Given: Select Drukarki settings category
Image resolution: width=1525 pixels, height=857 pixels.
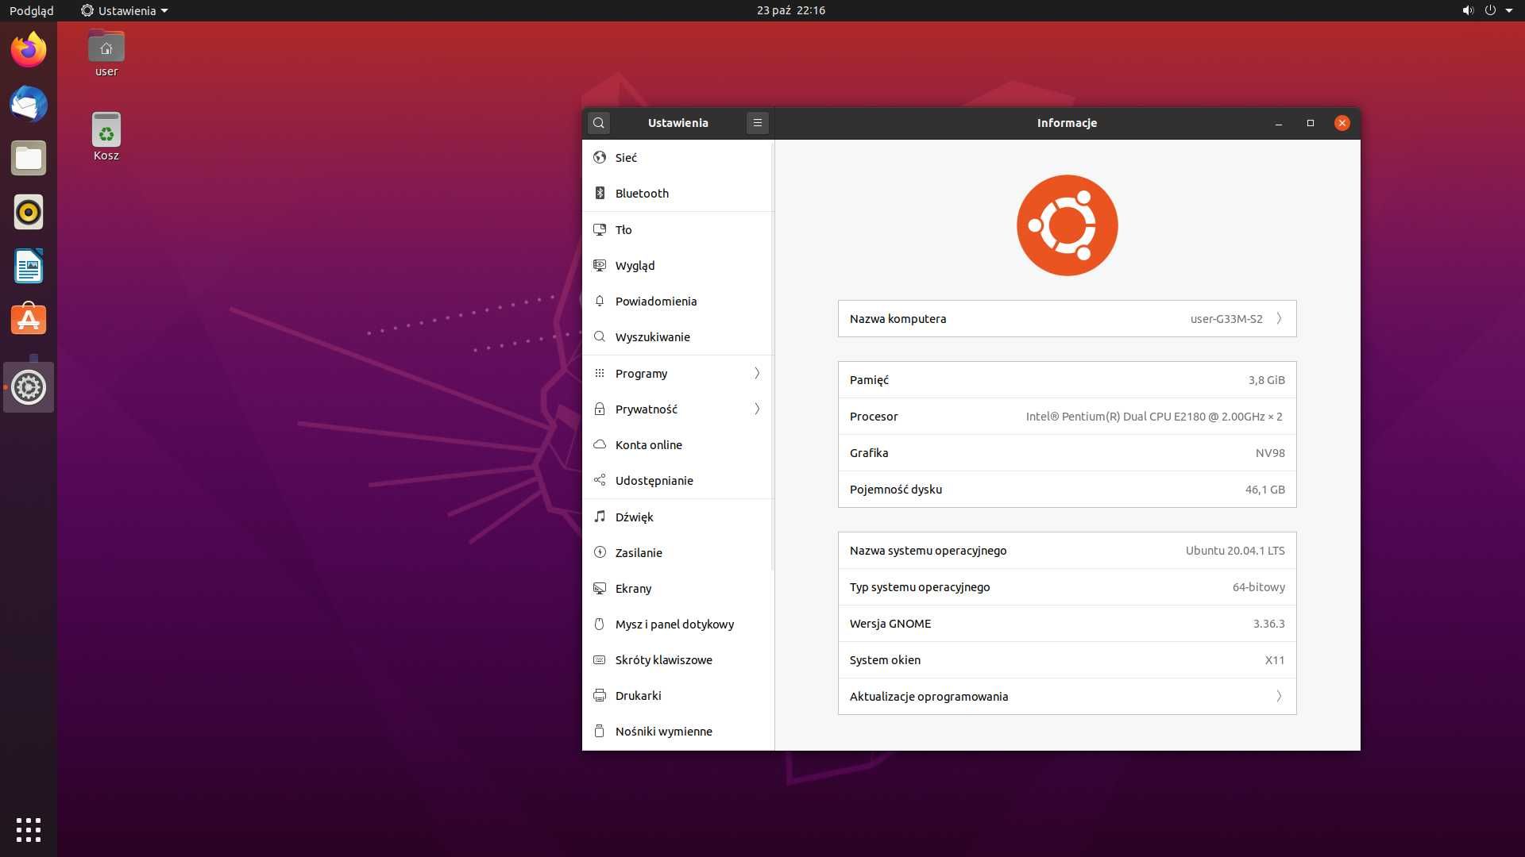Looking at the screenshot, I should (678, 695).
